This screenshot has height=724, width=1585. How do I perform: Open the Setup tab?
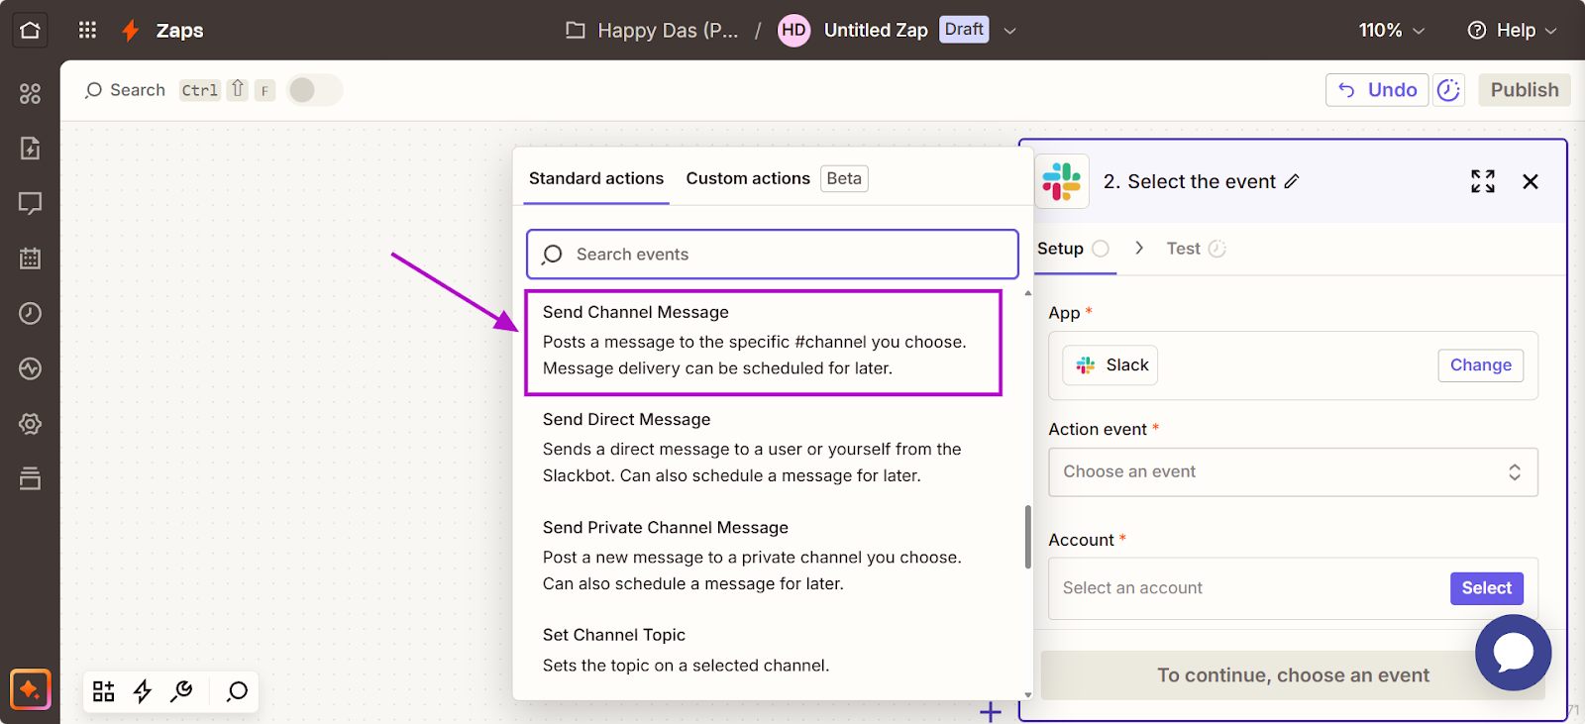[1073, 249]
